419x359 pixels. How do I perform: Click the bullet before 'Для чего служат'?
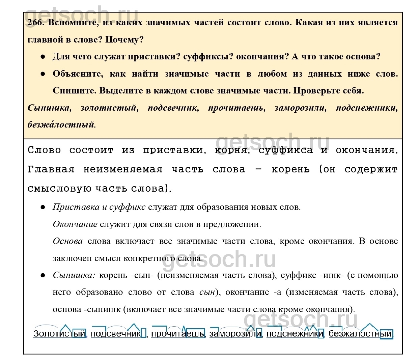click(x=43, y=57)
